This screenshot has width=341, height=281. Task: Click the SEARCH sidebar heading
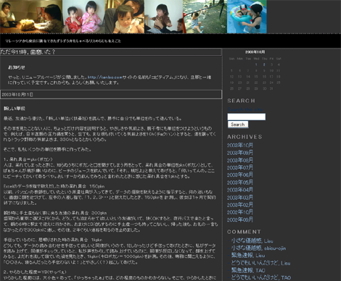click(241, 101)
